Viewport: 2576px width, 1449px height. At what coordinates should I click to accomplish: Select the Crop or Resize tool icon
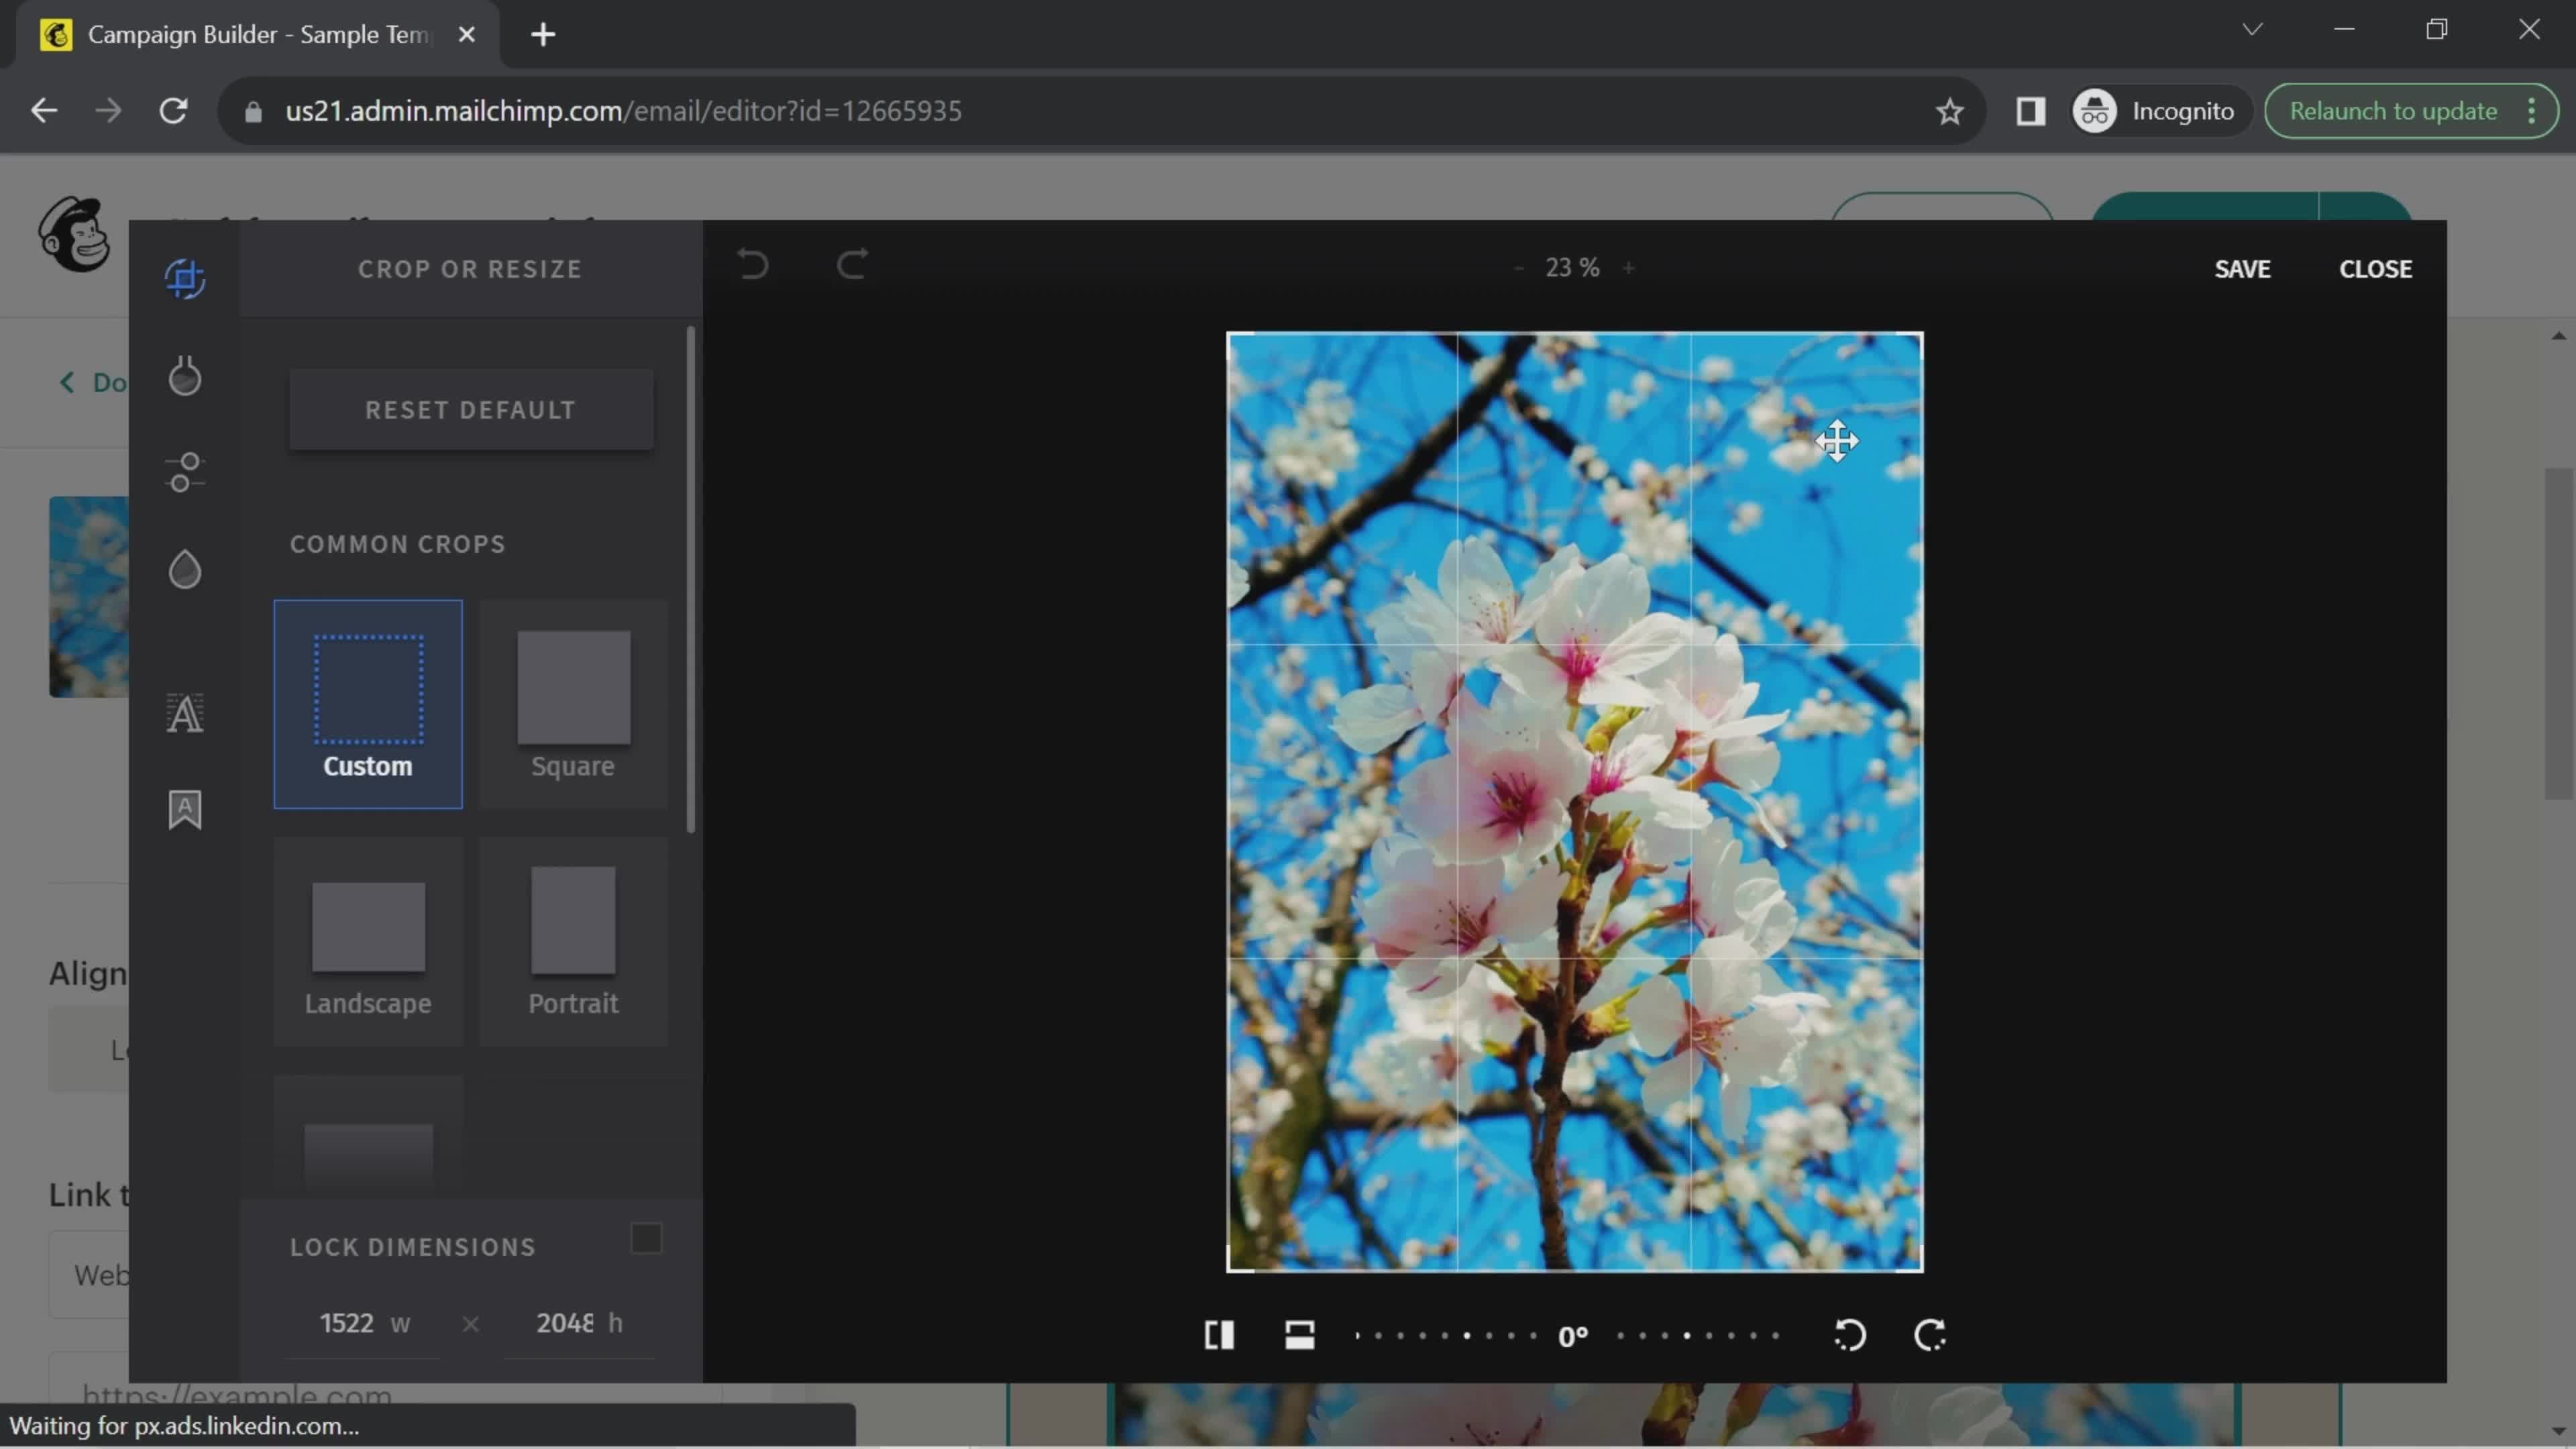185,278
